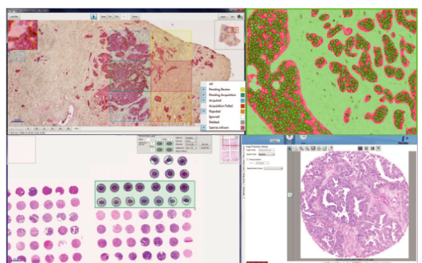Click the pan crosshair tool in inForm toolbar
The image size is (422, 263).
tap(319, 148)
